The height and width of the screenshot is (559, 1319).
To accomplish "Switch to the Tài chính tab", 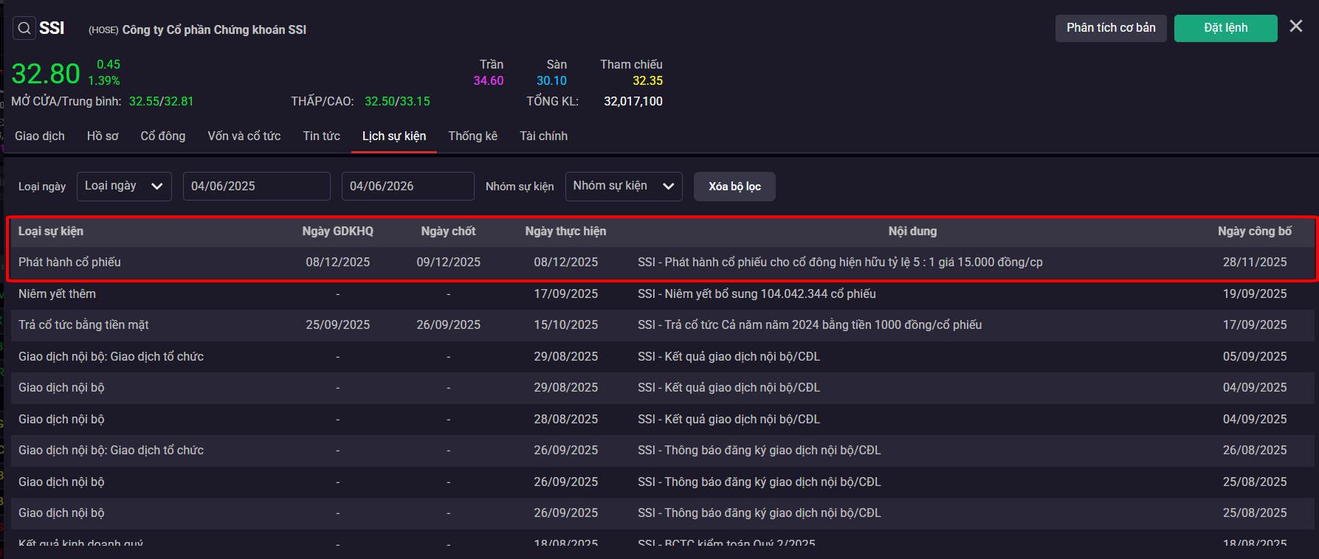I will [x=544, y=136].
